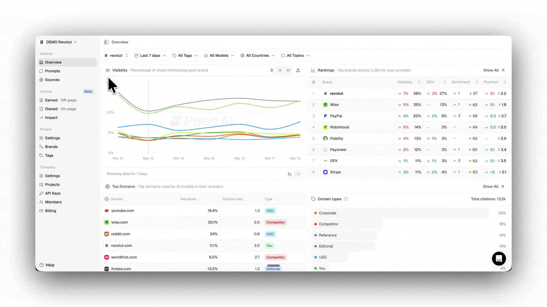Image resolution: width=547 pixels, height=307 pixels.
Task: Click the wise.com favicon
Action: [107, 222]
